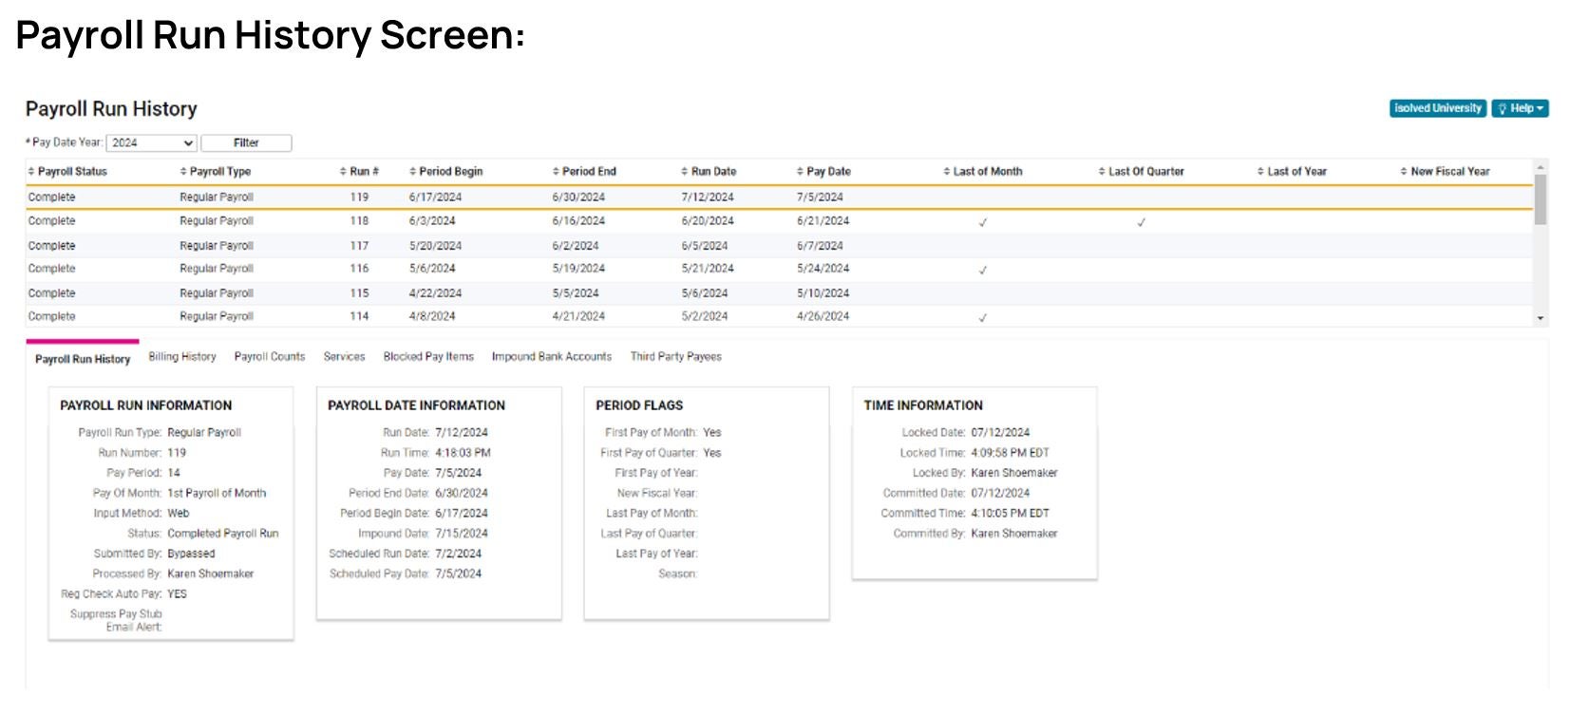Click Processed By Karen Shoemaker value
1589x715 pixels.
pos(211,574)
